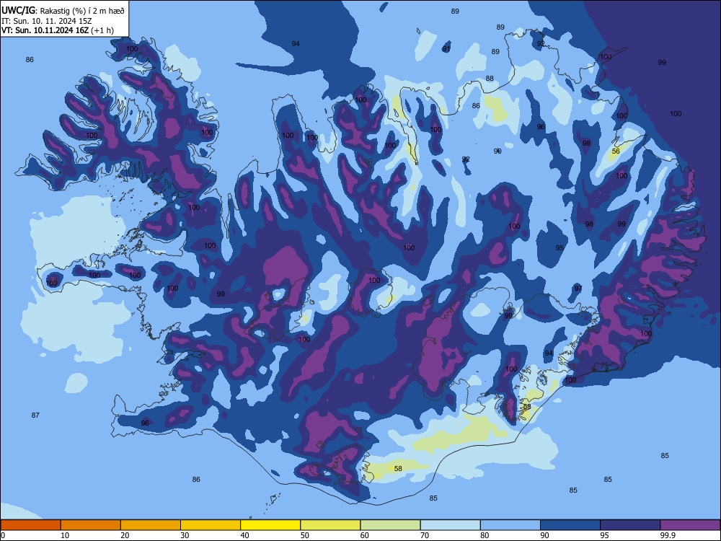The width and height of the screenshot is (721, 541).
Task: Select the amber 20–30 legend swatch
Action: (x=151, y=525)
